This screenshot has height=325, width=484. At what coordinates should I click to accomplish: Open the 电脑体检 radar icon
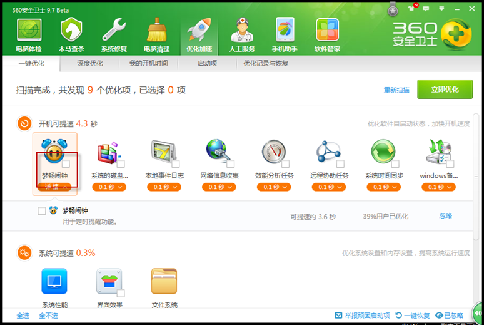click(x=29, y=30)
